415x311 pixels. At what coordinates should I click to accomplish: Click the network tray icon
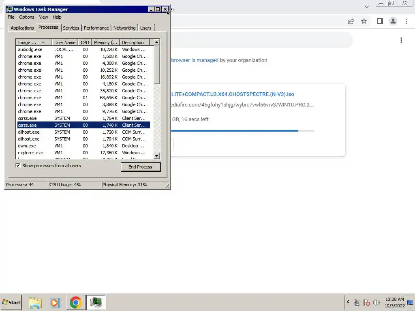click(x=357, y=302)
